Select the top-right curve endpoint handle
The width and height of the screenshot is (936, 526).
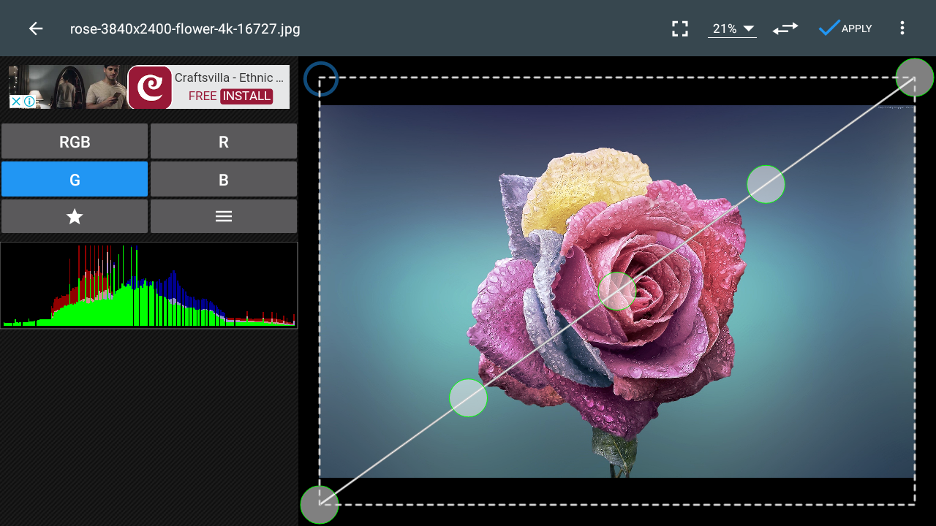tap(915, 77)
